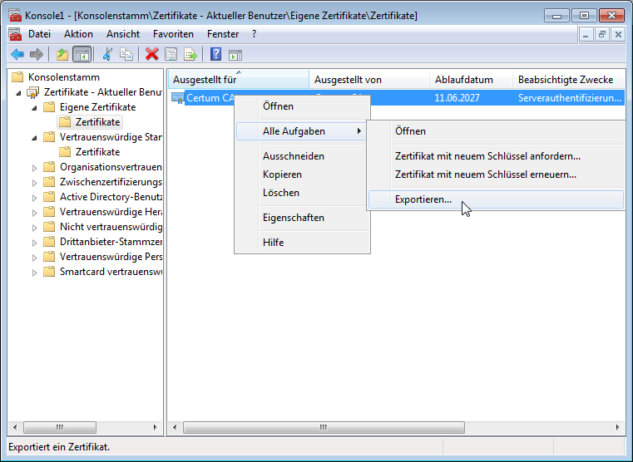633x462 pixels.
Task: Select Löschen in the context menu
Action: point(280,193)
